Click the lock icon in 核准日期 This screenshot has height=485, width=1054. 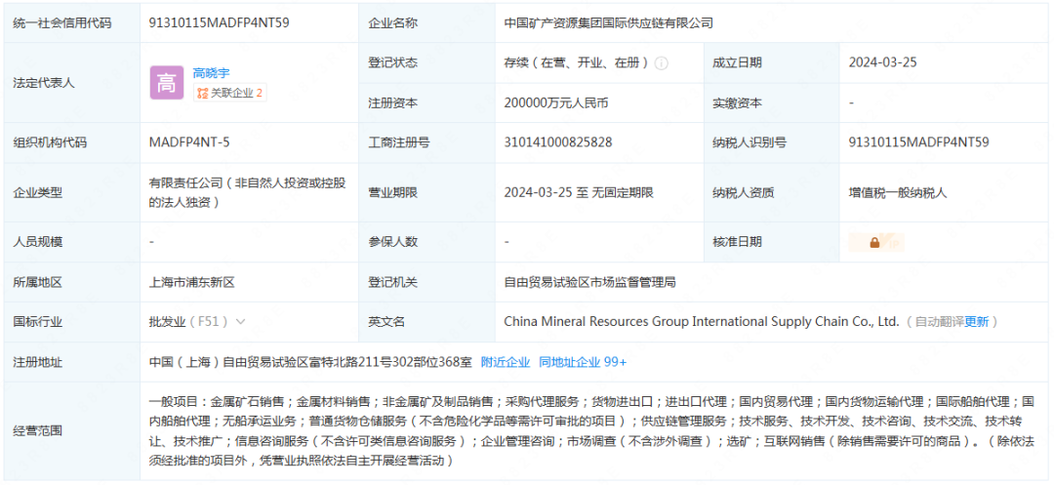click(874, 243)
